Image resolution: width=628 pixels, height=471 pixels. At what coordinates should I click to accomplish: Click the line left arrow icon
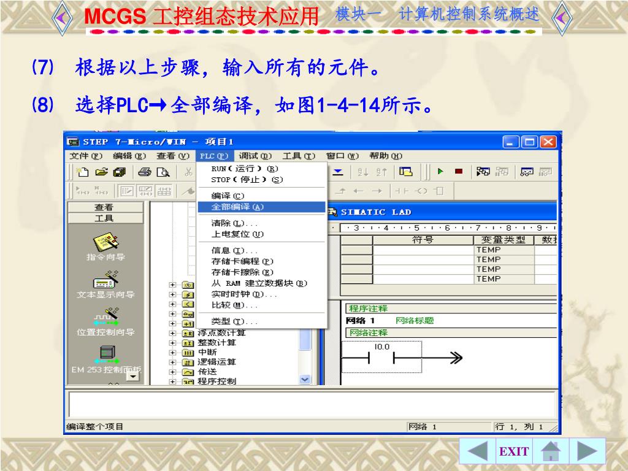point(358,191)
